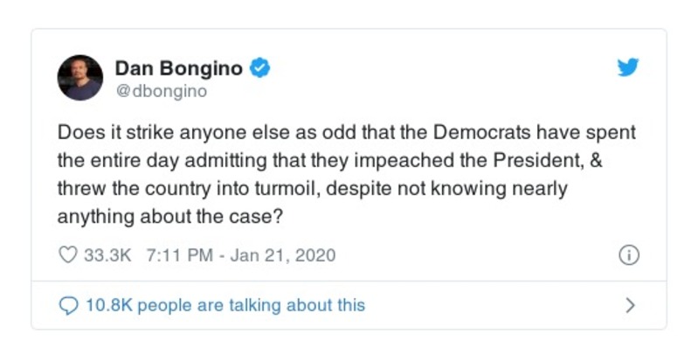Open the tweet info circle icon
This screenshot has height=362, width=698.
[628, 255]
